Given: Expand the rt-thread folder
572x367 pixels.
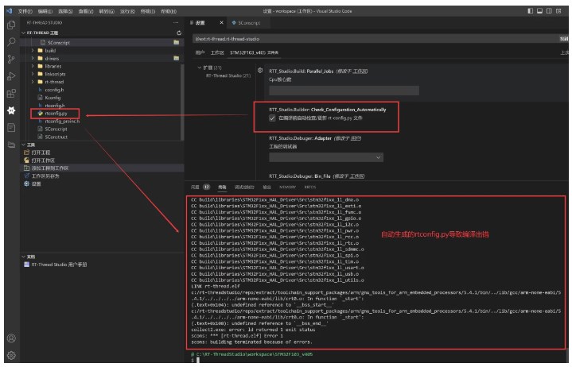Looking at the screenshot, I should (33, 82).
